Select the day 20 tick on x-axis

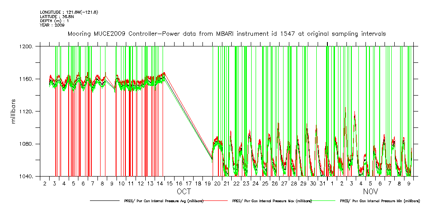[x=217, y=183]
